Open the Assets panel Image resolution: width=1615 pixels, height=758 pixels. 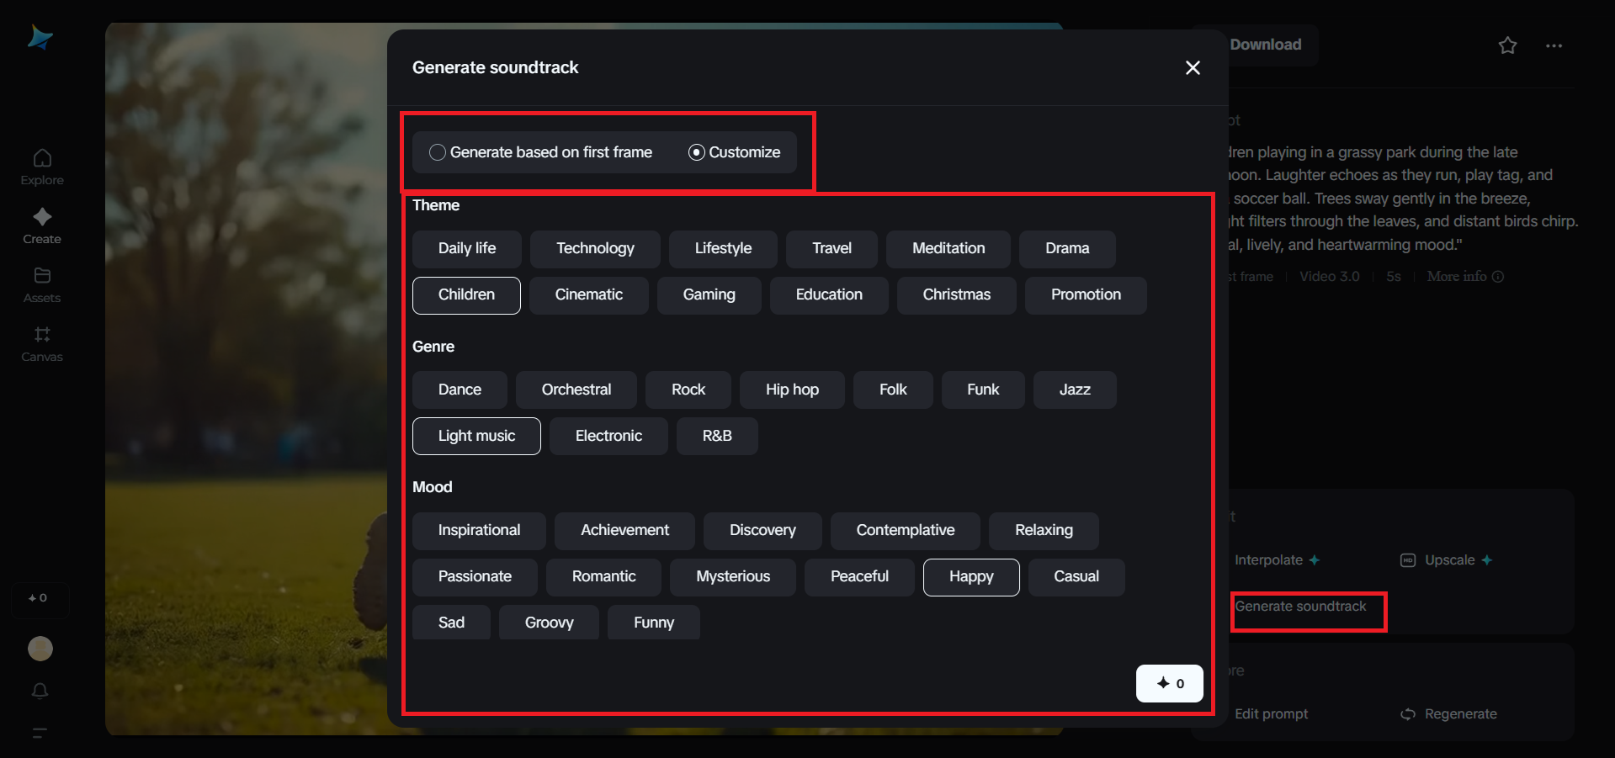(x=40, y=284)
